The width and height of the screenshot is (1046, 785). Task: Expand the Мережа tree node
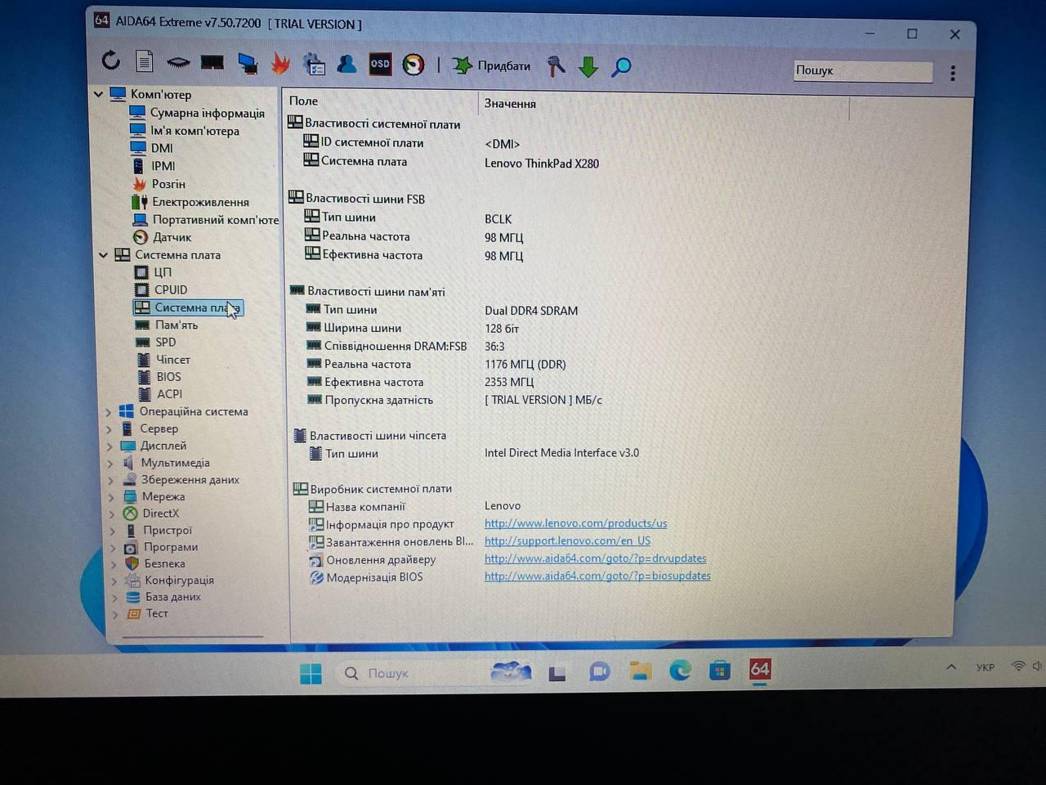pyautogui.click(x=112, y=497)
